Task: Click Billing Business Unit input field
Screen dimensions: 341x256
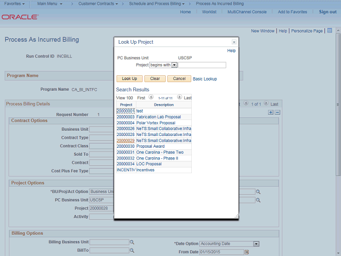Action: coord(109,242)
